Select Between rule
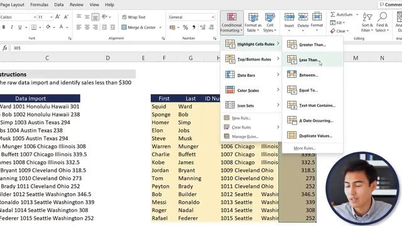This screenshot has height=226, width=402. pos(313,75)
